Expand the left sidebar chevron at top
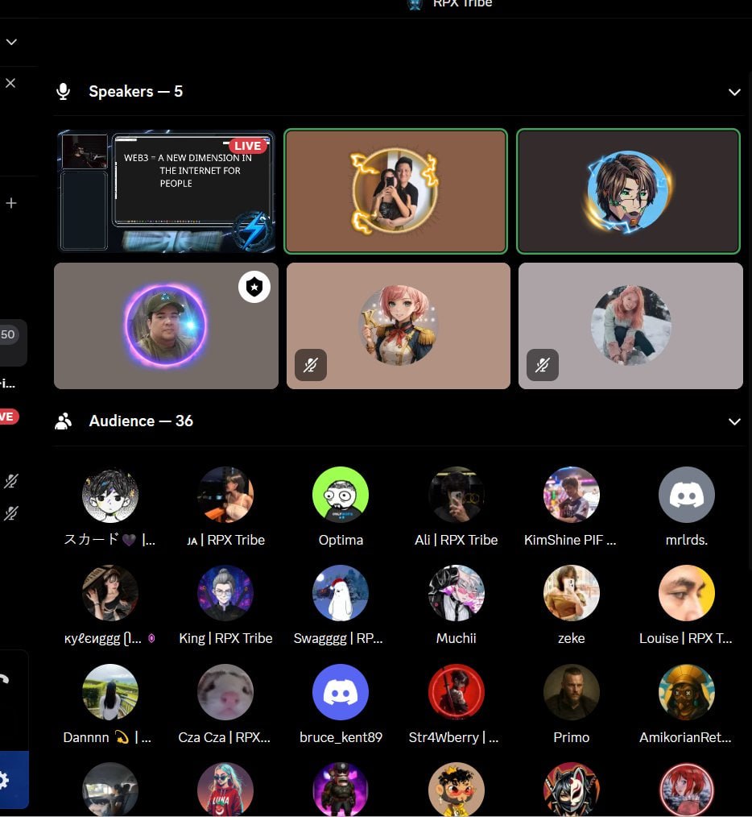This screenshot has width=752, height=817. point(11,42)
